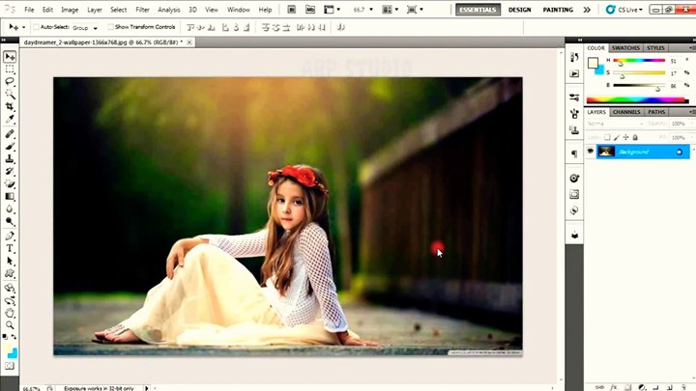The height and width of the screenshot is (391, 696).
Task: Open the Paragraph panel icon
Action: [x=574, y=154]
